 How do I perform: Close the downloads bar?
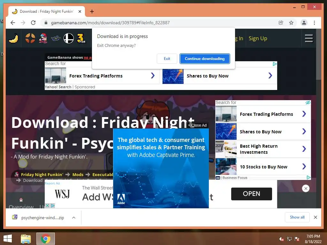click(315, 217)
